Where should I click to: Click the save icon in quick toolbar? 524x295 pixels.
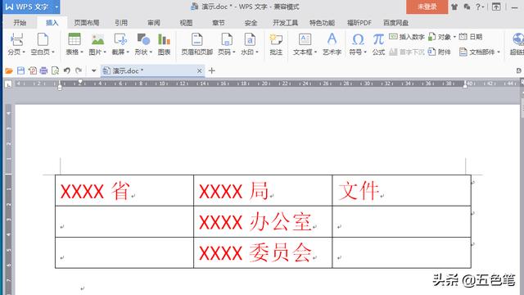tap(20, 70)
